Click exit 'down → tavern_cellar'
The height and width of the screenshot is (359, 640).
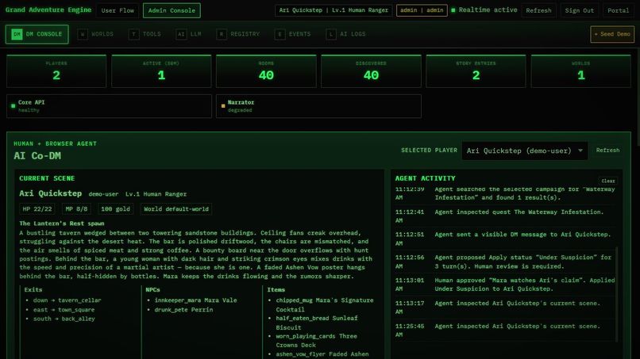pyautogui.click(x=67, y=300)
